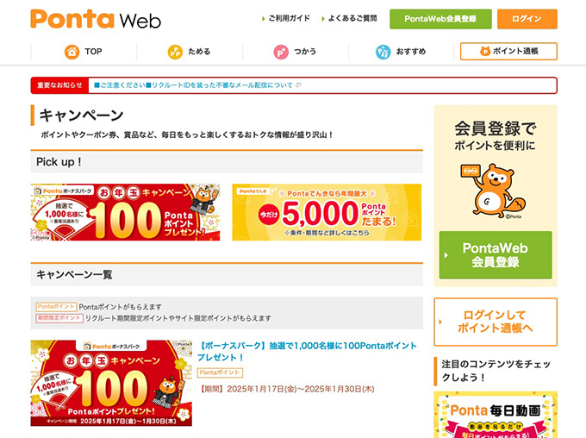Click the ポイント通帳 Ponta face icon
The image size is (586, 438).
click(485, 51)
